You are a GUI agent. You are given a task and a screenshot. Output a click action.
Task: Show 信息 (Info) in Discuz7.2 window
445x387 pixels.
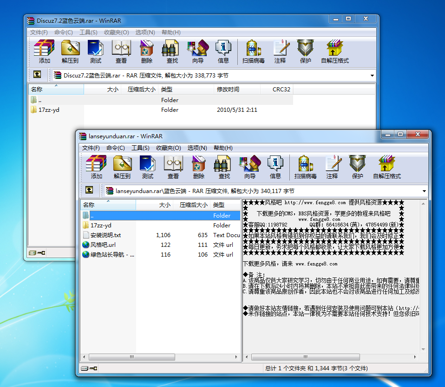tap(223, 52)
